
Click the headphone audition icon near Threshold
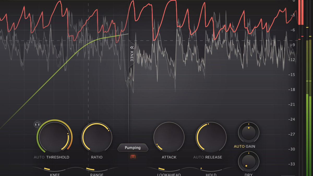click(x=37, y=124)
